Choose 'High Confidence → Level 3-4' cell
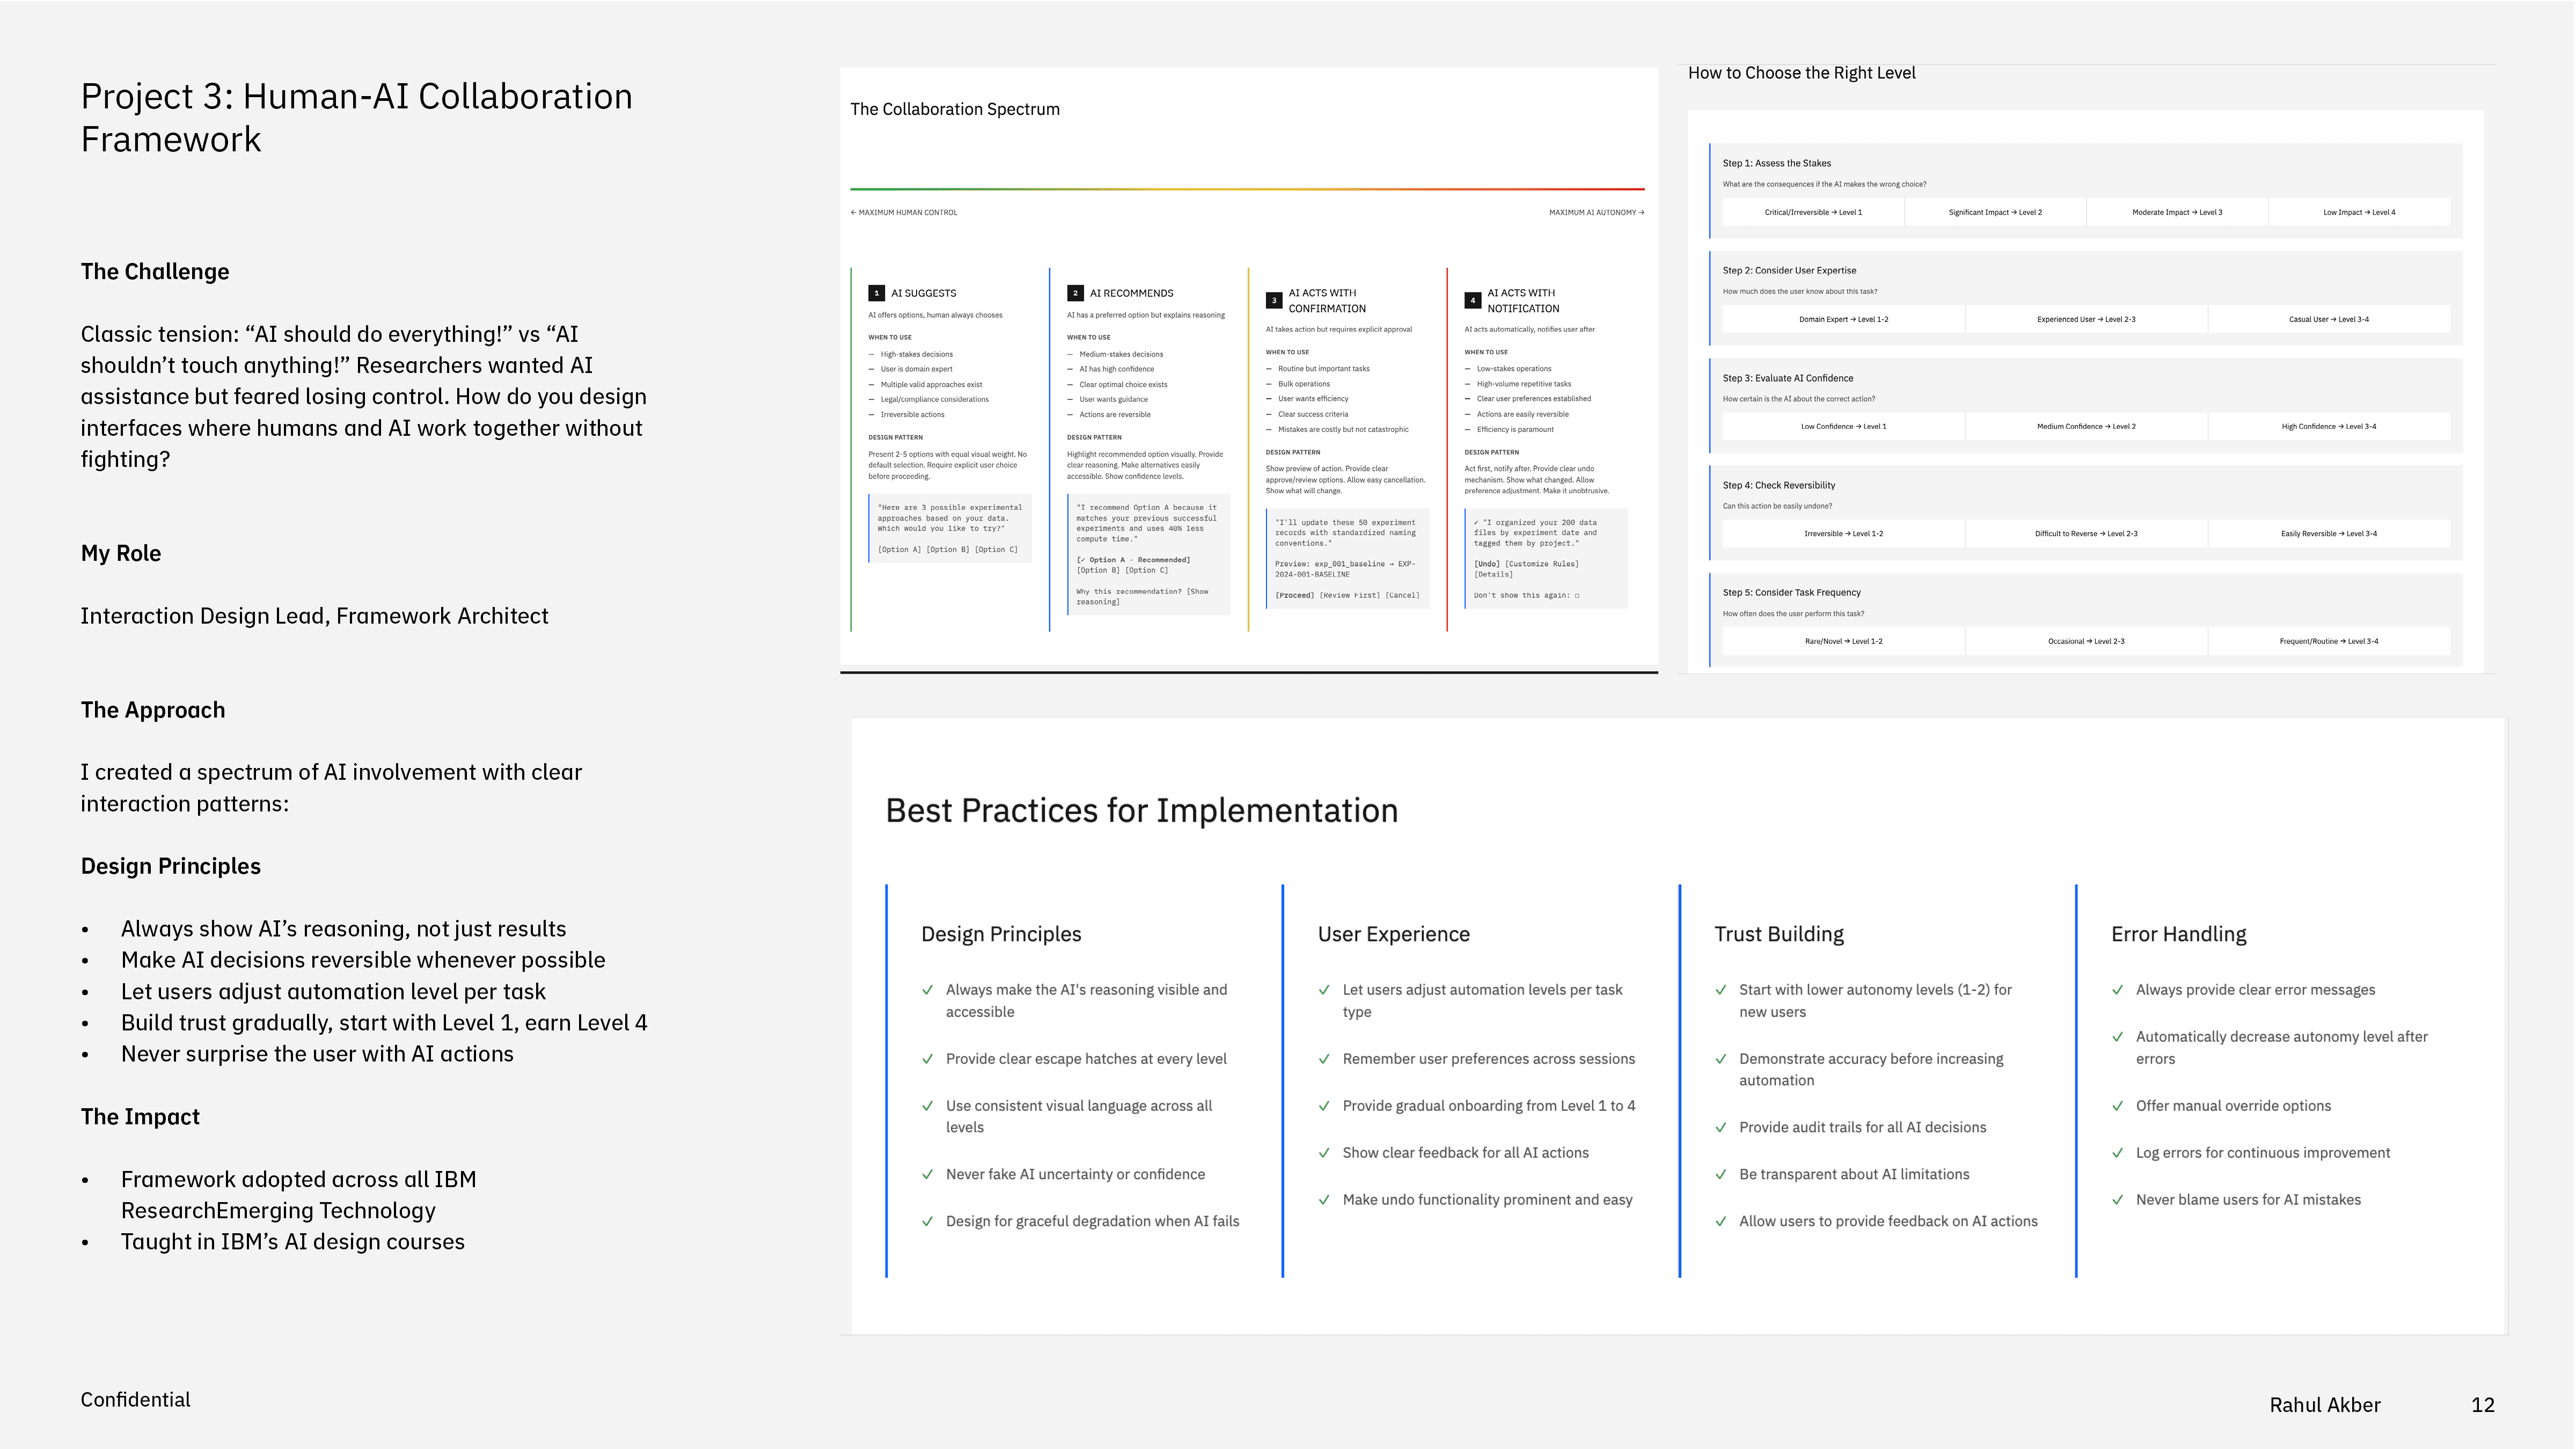This screenshot has width=2576, height=1449. tap(2328, 426)
